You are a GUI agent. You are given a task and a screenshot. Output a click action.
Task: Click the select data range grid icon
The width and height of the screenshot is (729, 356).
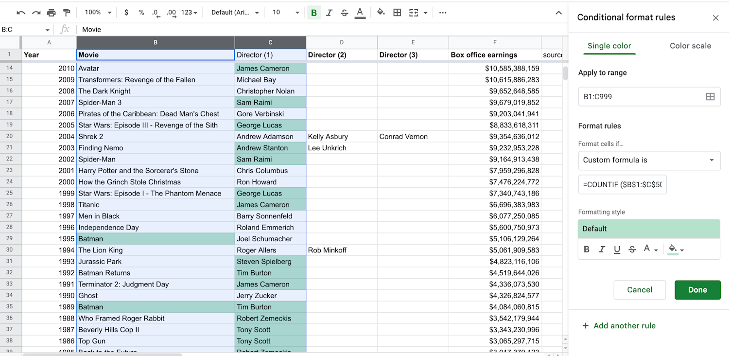(710, 97)
